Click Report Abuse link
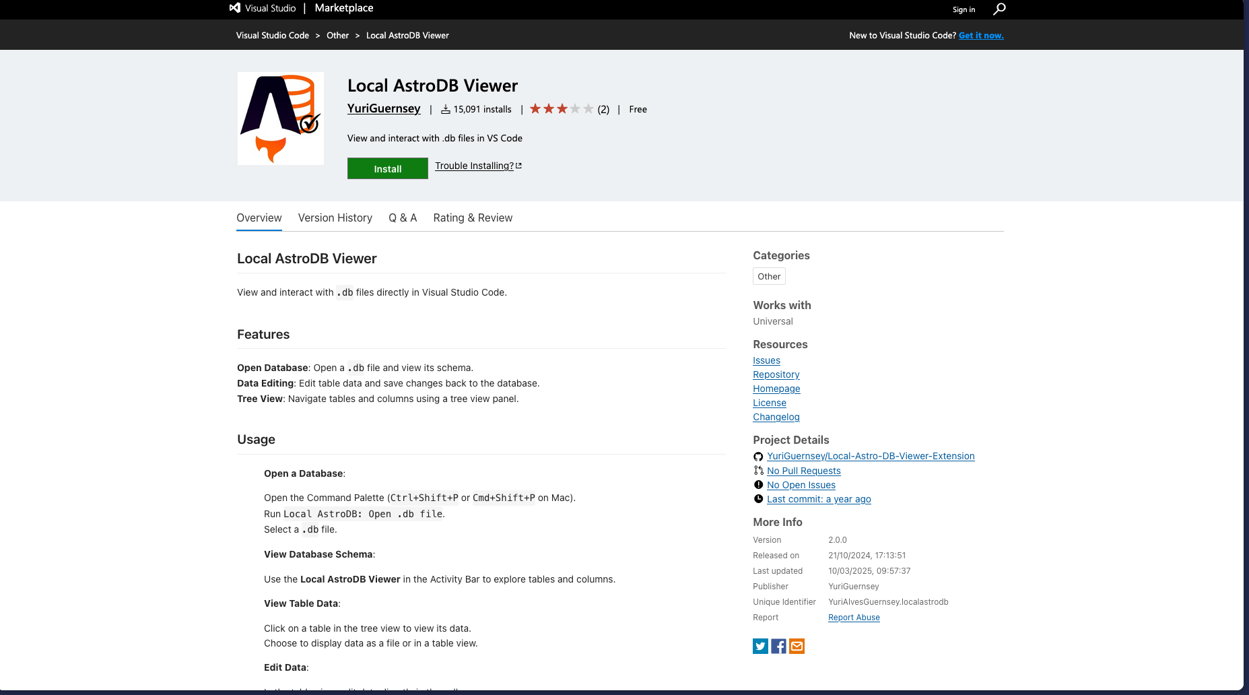This screenshot has width=1249, height=695. coord(854,618)
